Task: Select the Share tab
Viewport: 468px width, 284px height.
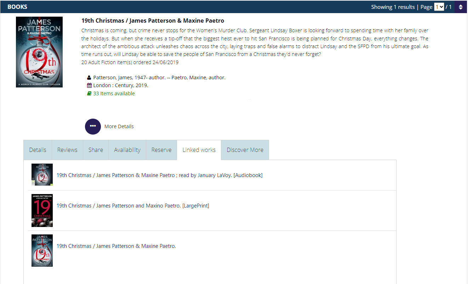Action: pos(96,150)
